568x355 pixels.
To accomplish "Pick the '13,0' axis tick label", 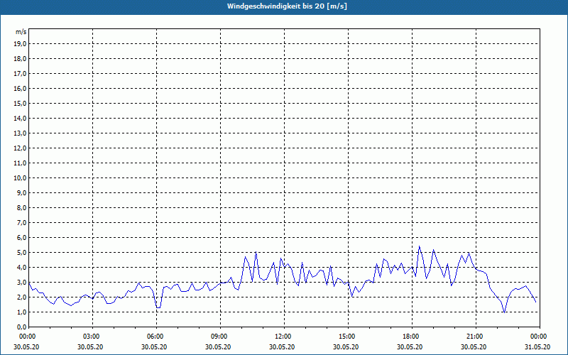I will [21, 133].
